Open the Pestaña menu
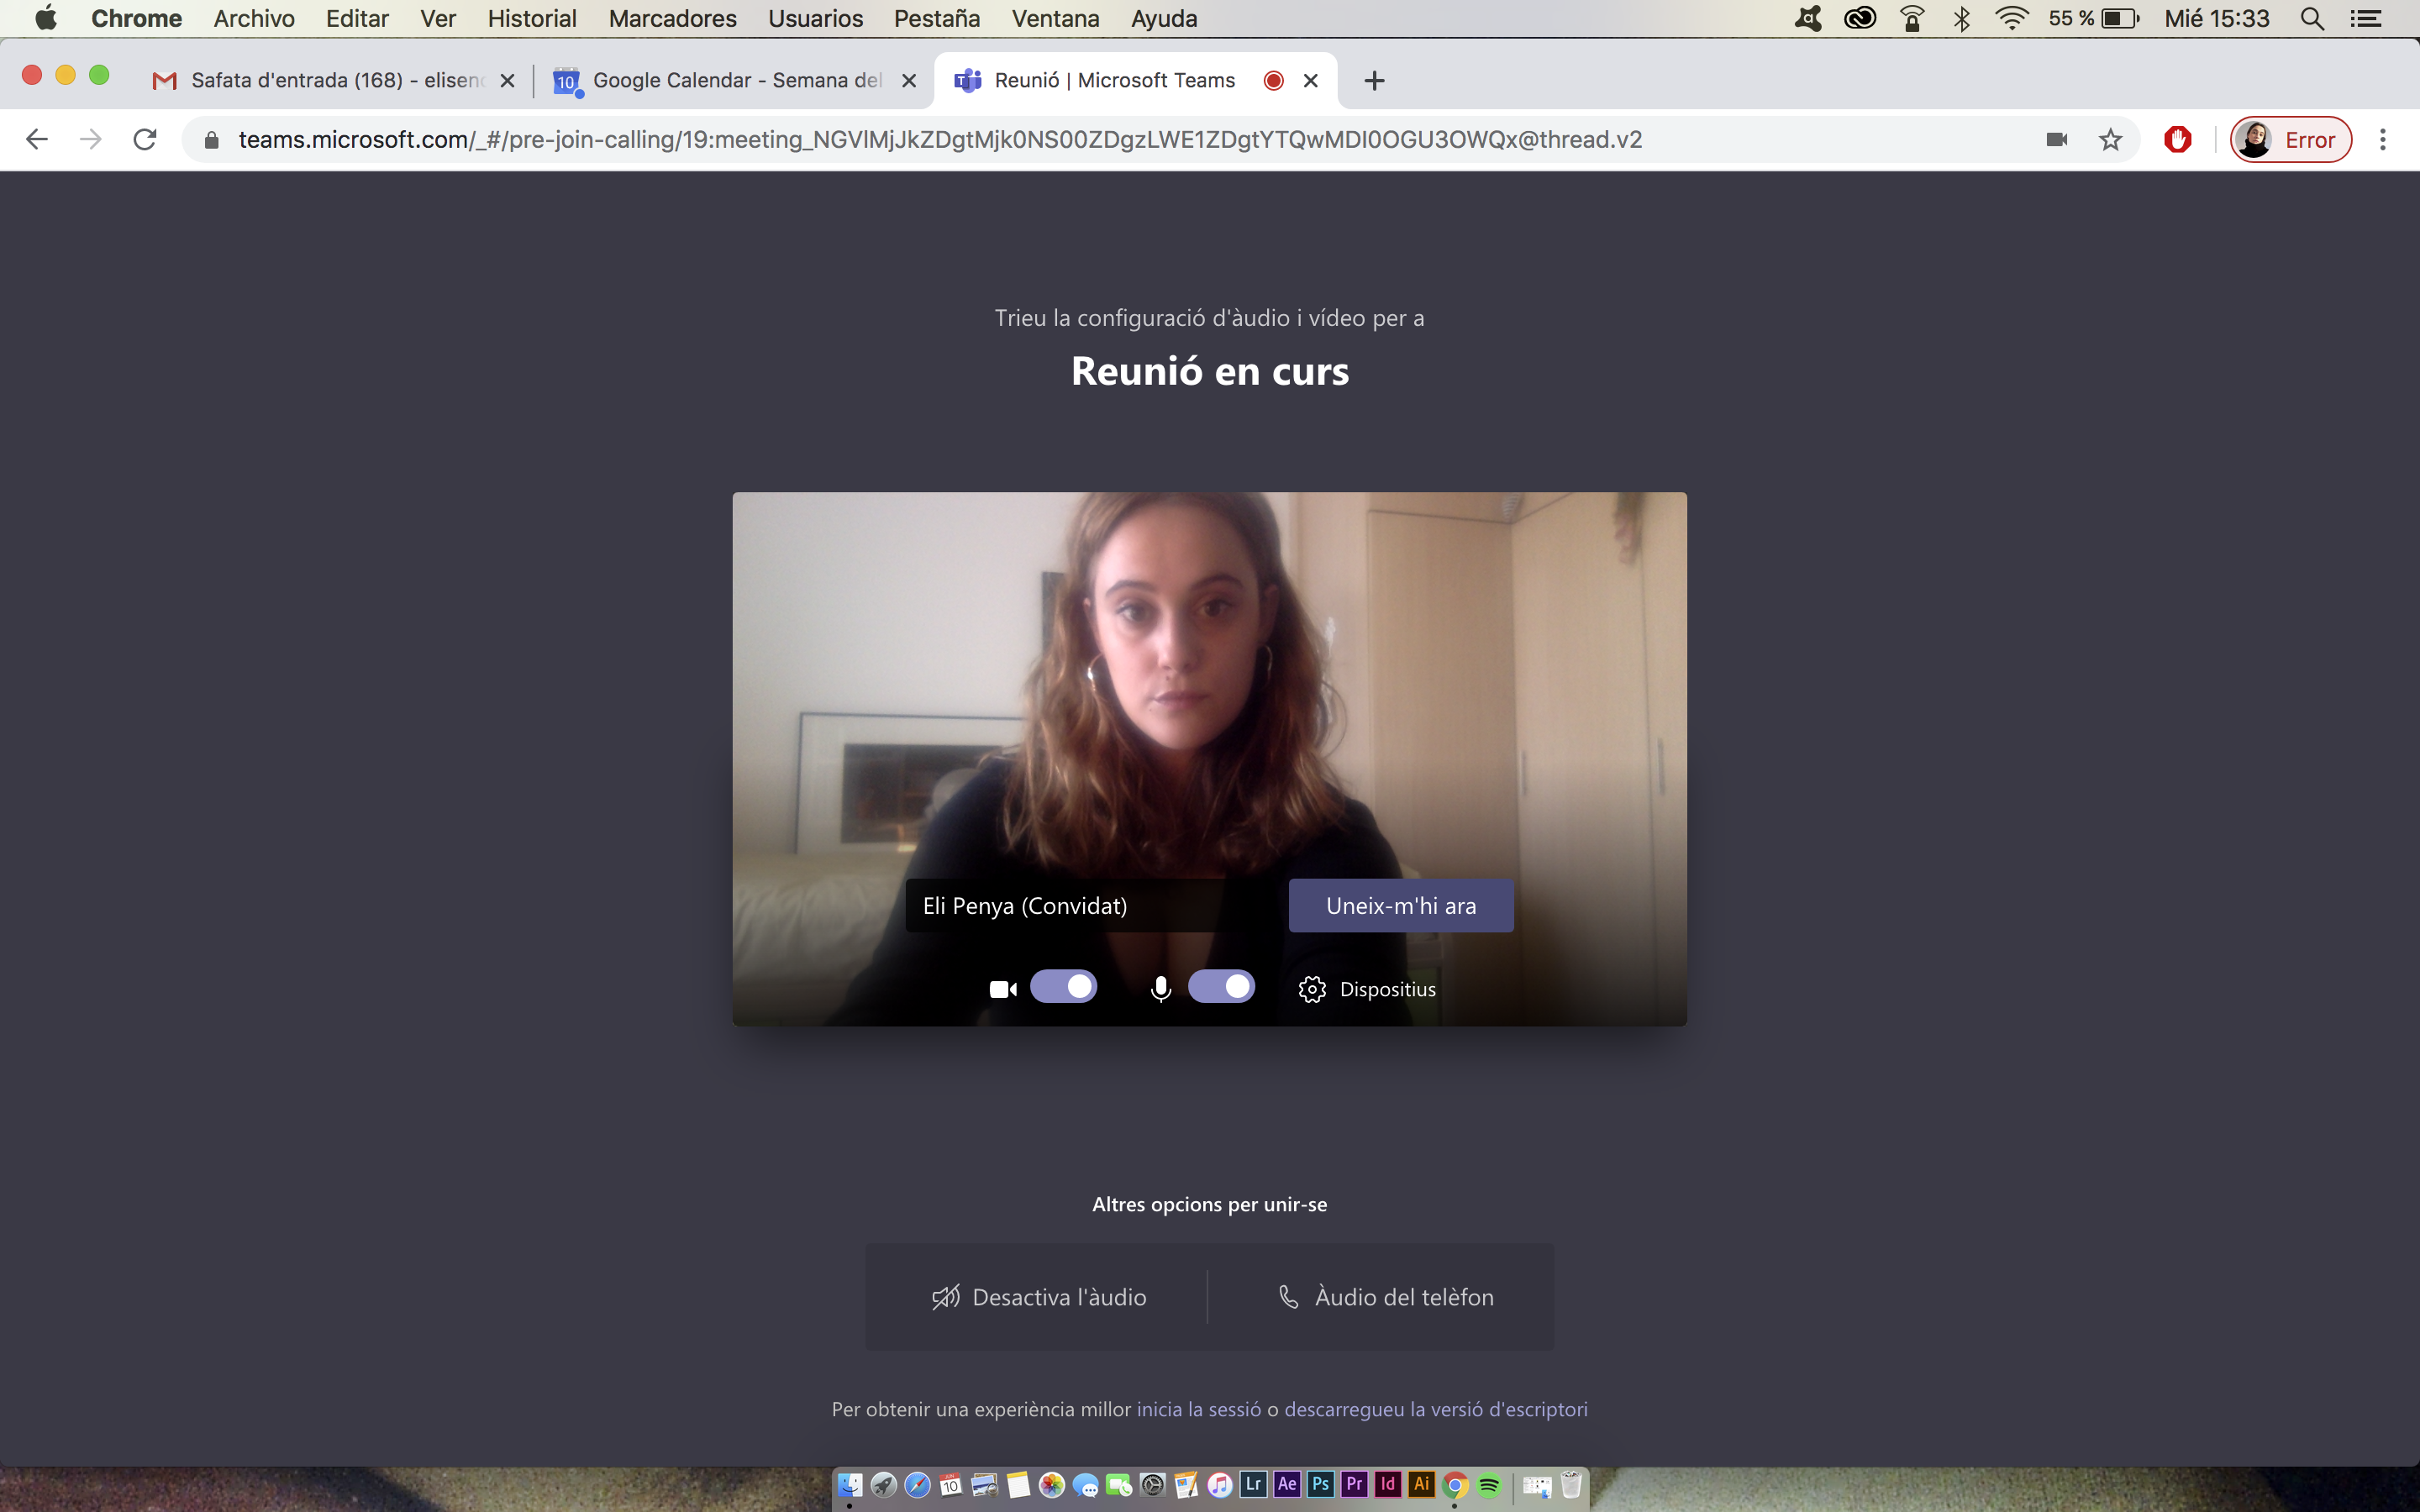The width and height of the screenshot is (2420, 1512). [936, 18]
